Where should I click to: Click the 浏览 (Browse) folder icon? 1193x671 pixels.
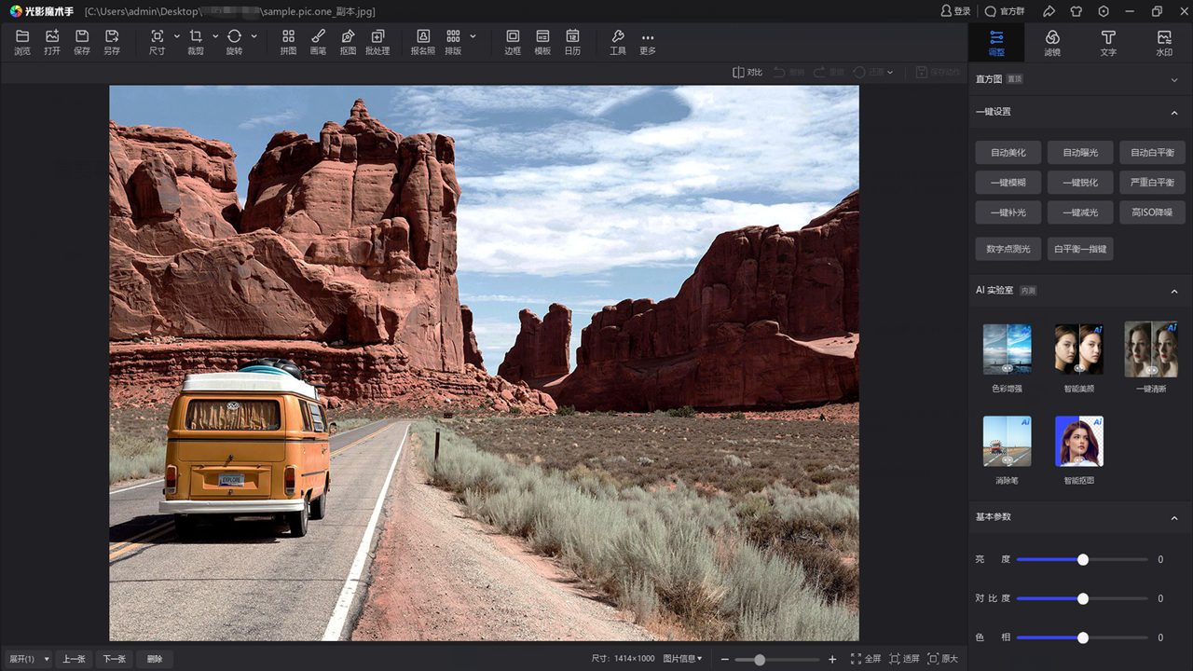click(22, 42)
